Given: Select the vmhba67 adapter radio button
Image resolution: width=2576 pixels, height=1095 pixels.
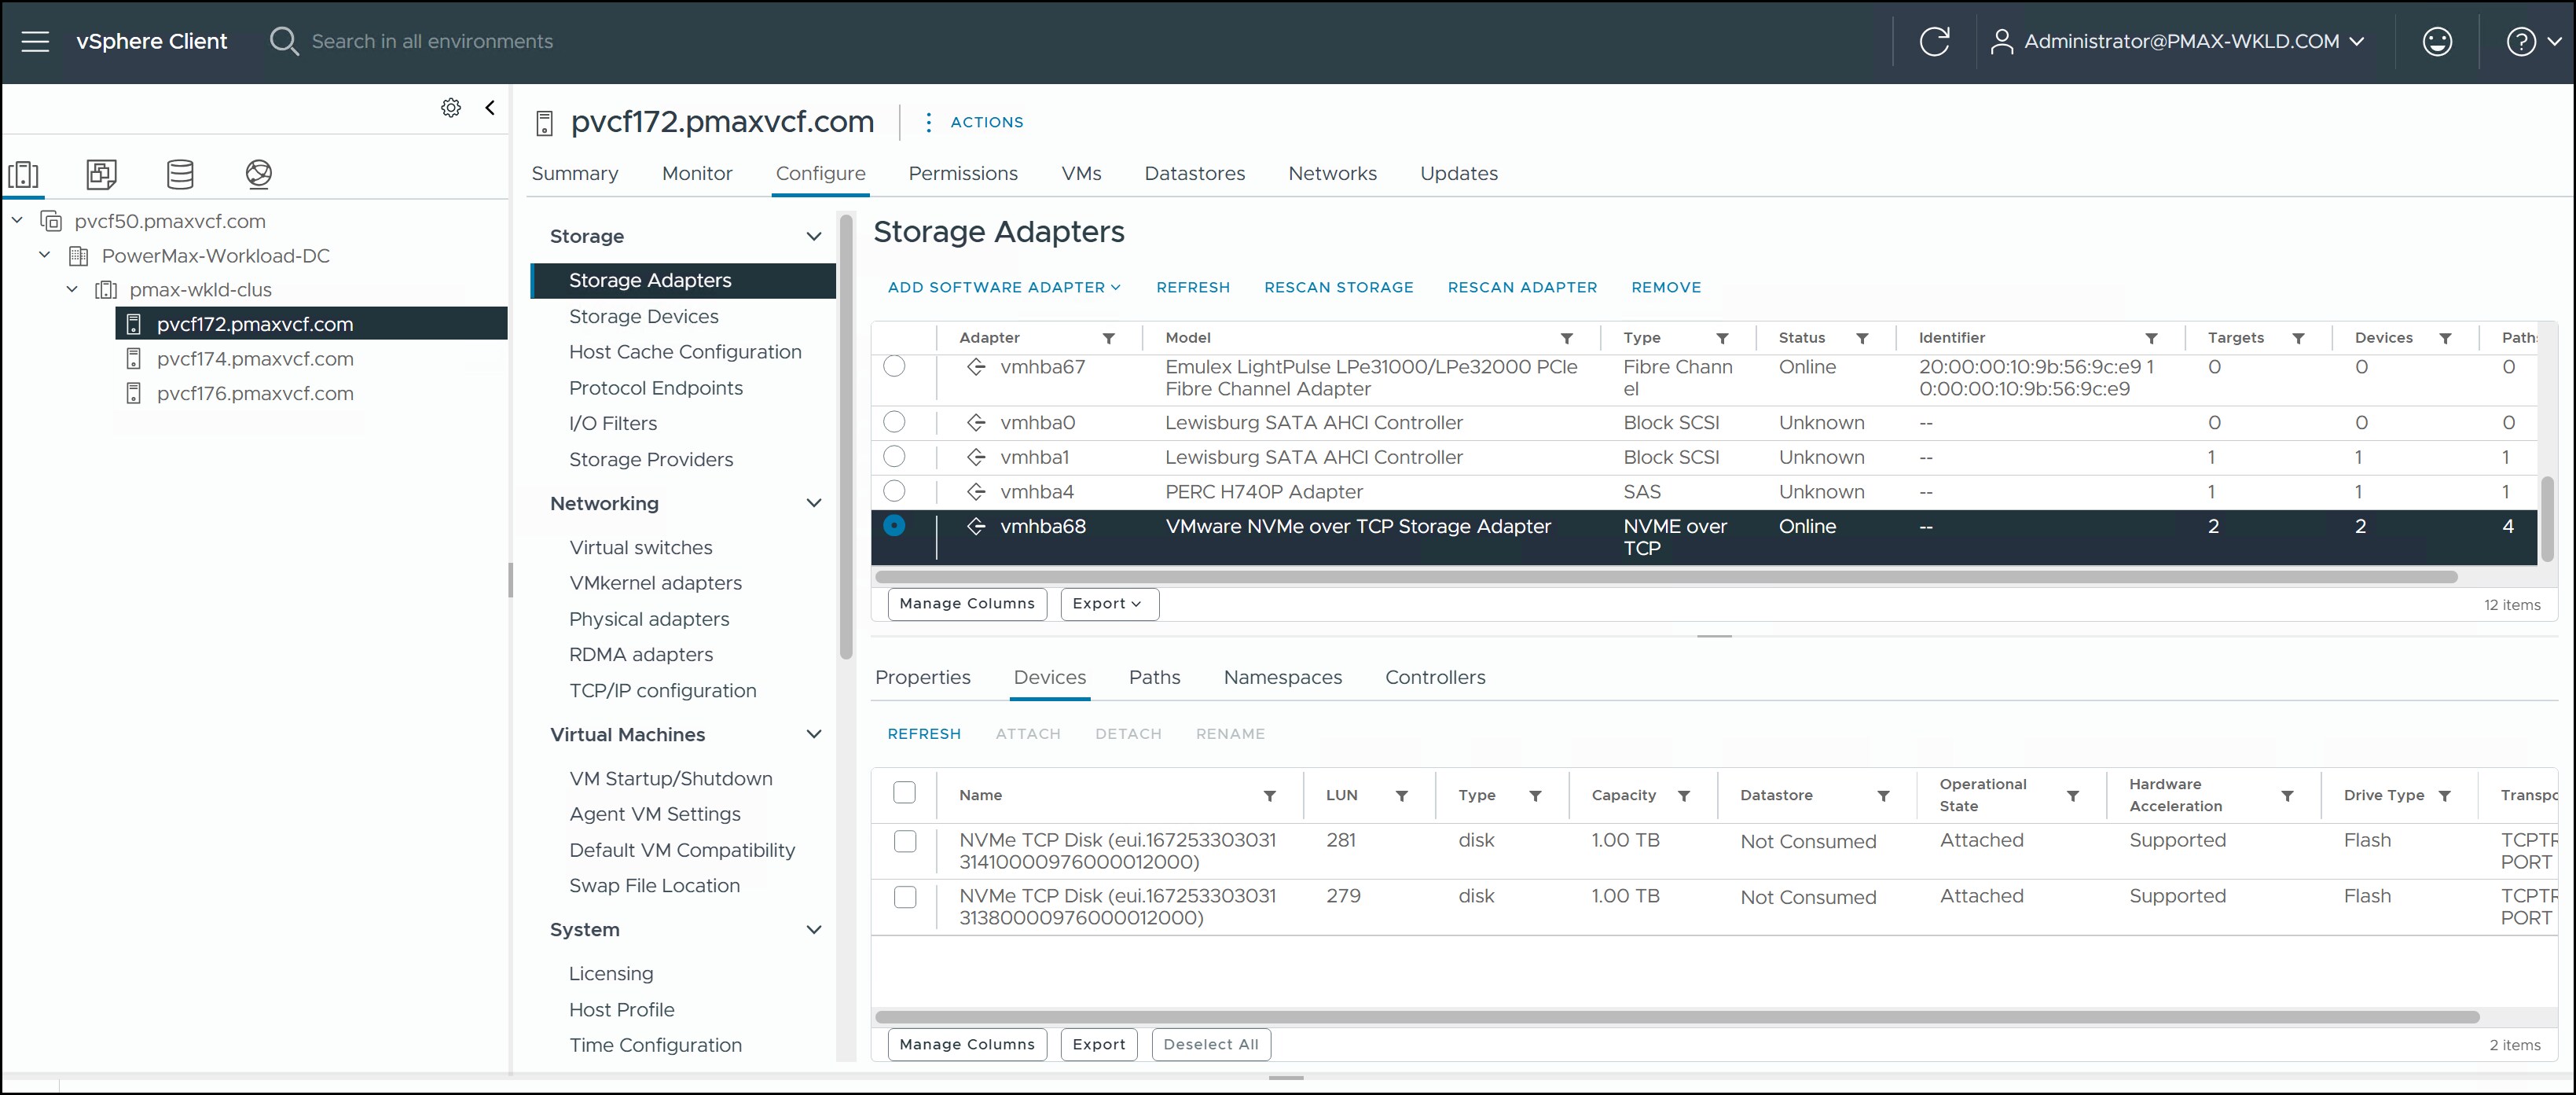Looking at the screenshot, I should click(x=894, y=367).
